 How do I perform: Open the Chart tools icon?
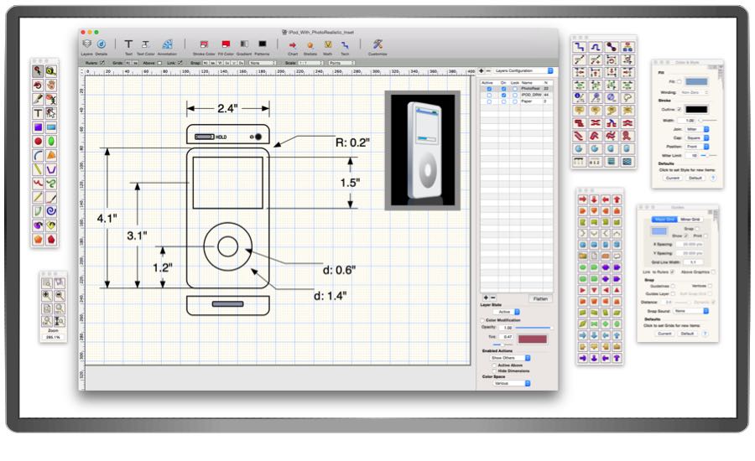[292, 44]
